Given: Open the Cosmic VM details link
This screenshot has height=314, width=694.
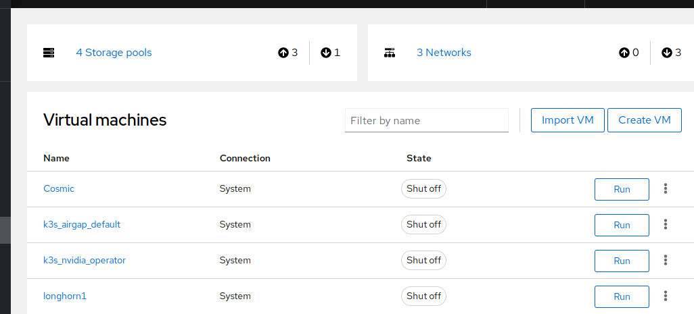Looking at the screenshot, I should pos(59,188).
